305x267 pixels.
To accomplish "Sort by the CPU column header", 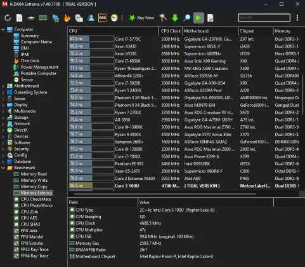I will click(x=113, y=31).
